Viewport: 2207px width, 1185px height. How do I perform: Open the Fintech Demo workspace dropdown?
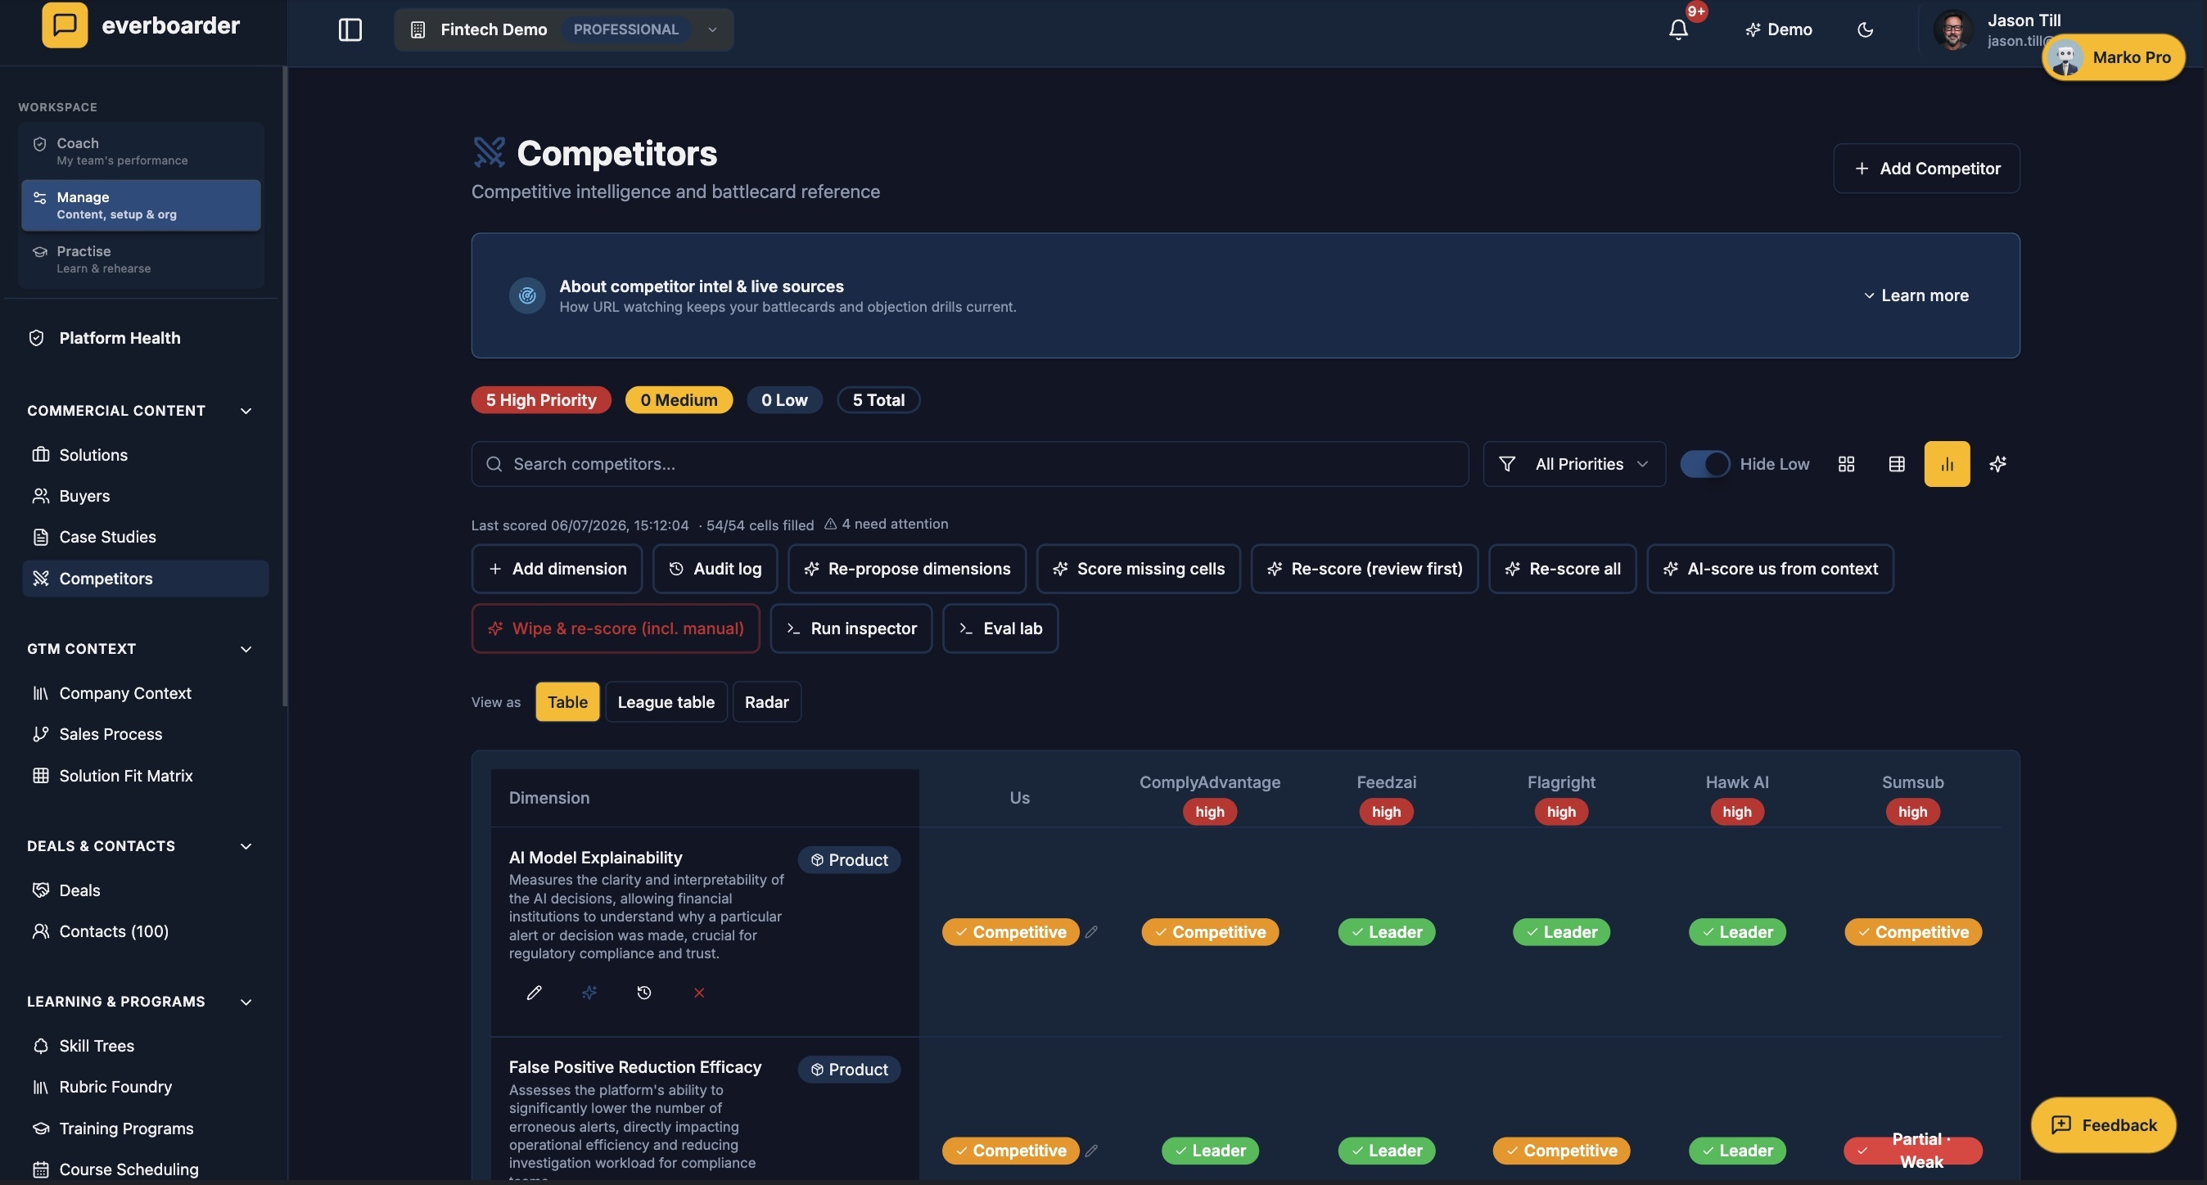point(564,30)
